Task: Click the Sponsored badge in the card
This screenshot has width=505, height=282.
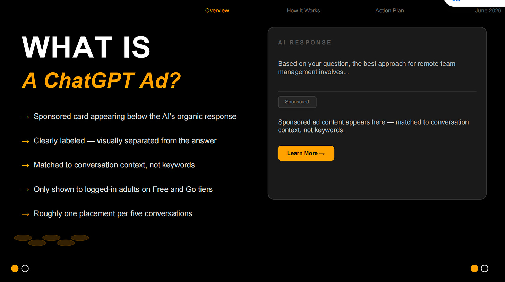Action: tap(297, 102)
